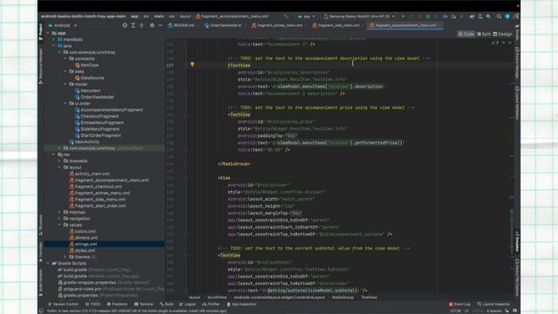Switch to fragment_side_menu.xml editor tab
This screenshot has width=558, height=314.
click(x=337, y=25)
